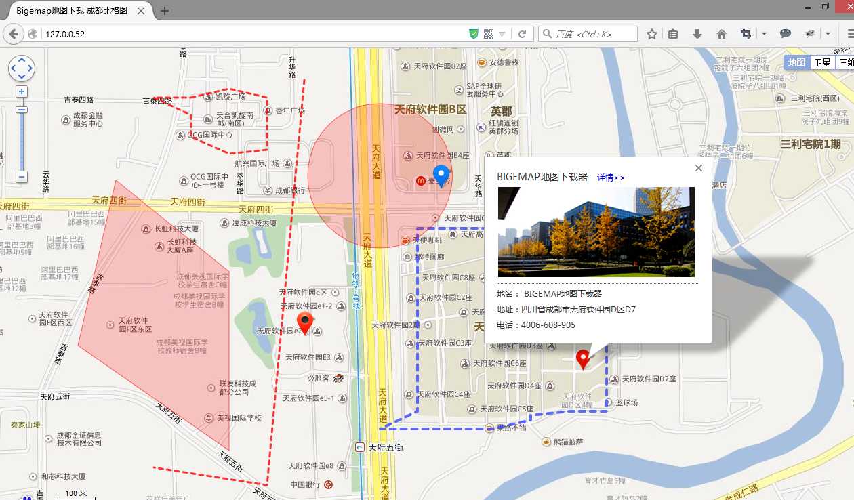Screen dimensions: 854x500
Task: Click the screenshot crop tool icon
Action: pos(746,34)
